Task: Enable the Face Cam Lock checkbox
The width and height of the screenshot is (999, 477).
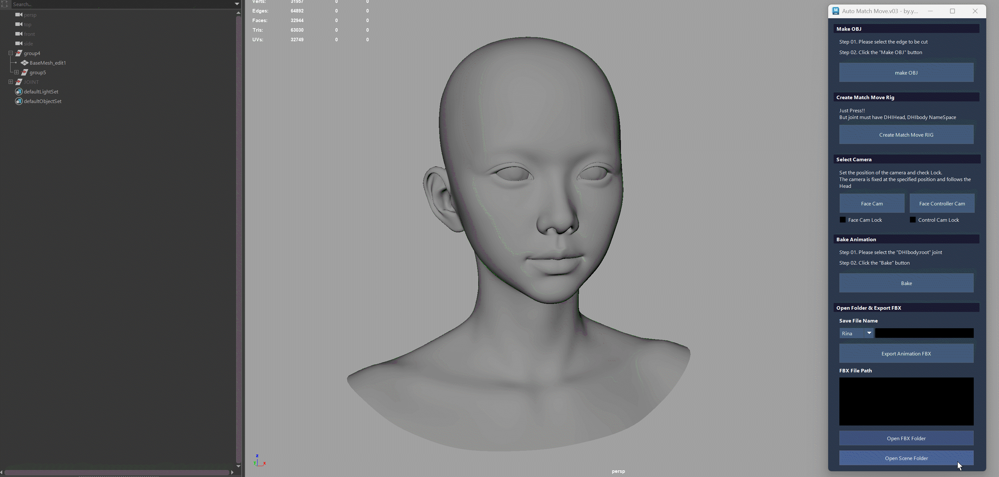Action: 843,220
